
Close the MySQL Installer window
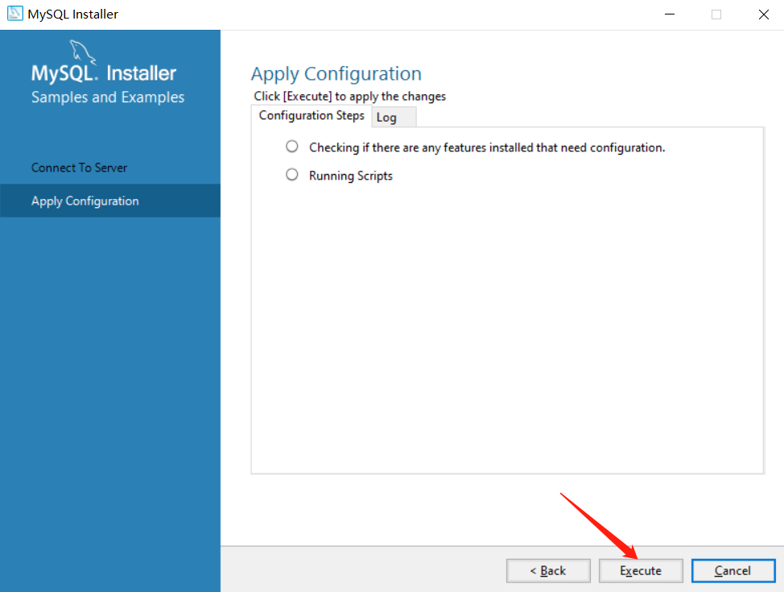click(x=764, y=14)
